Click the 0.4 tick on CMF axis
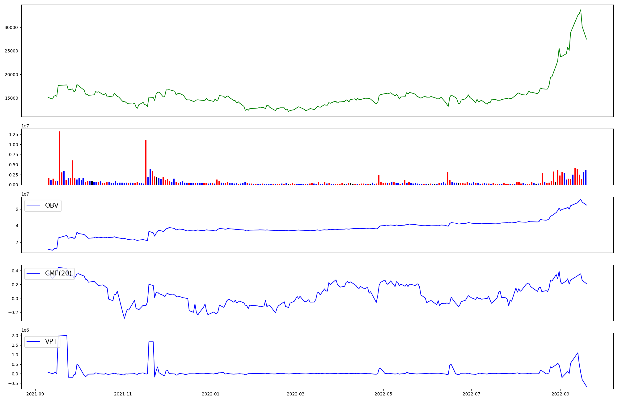Viewport: 618px width, 401px height. (15, 271)
